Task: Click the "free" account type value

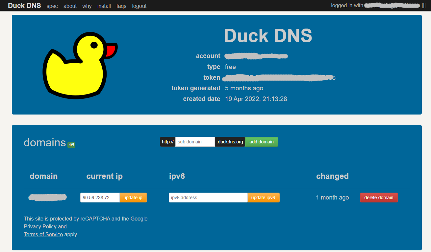Action: [x=230, y=67]
